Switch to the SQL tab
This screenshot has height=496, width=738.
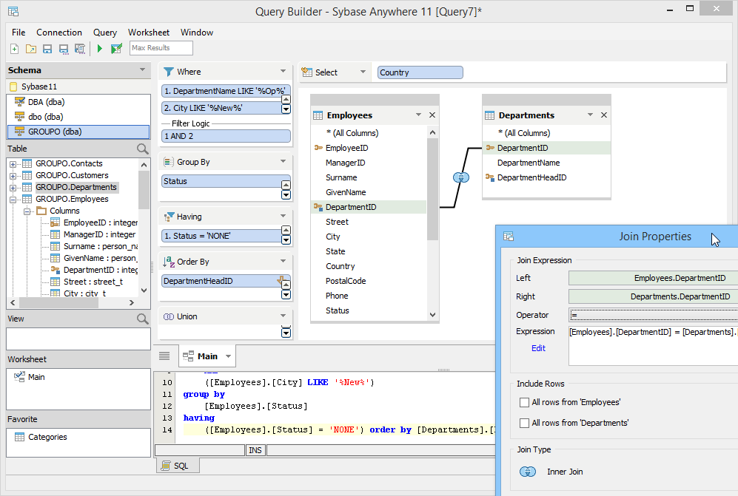178,466
